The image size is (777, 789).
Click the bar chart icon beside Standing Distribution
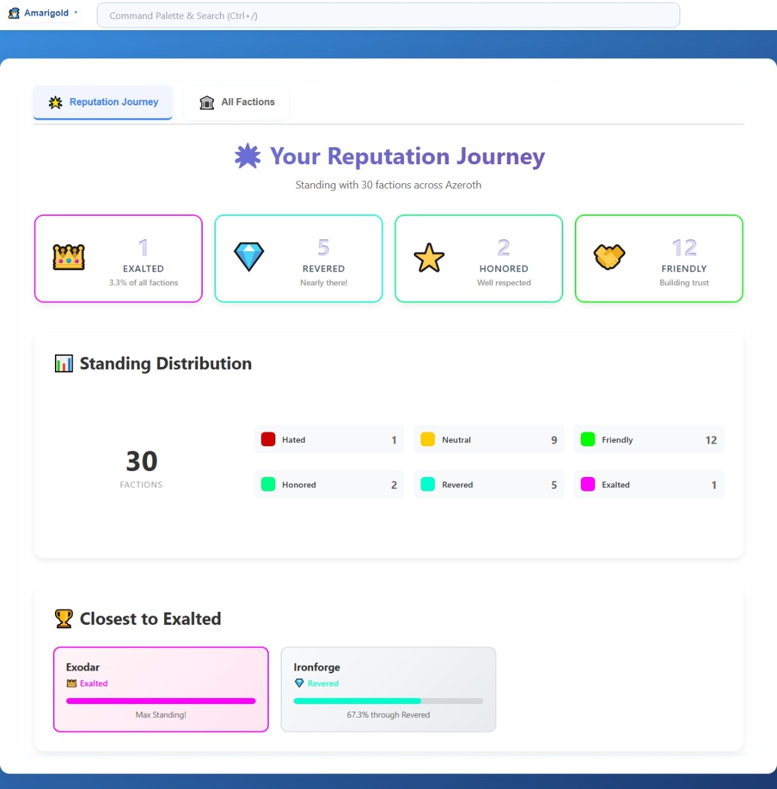pos(64,363)
